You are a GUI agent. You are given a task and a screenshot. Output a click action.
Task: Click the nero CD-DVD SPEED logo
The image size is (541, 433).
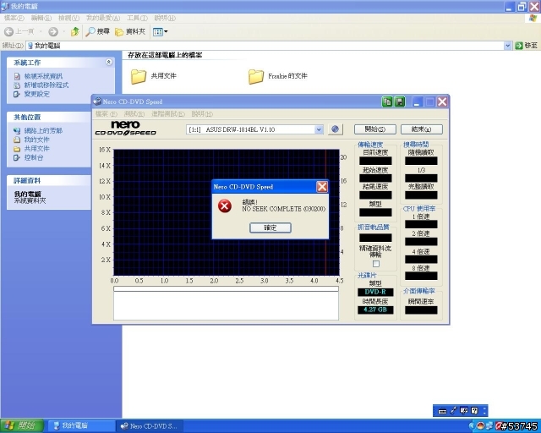coord(126,128)
